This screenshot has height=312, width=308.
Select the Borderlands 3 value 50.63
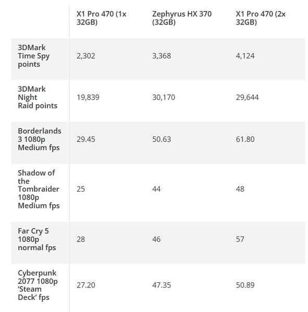[162, 139]
